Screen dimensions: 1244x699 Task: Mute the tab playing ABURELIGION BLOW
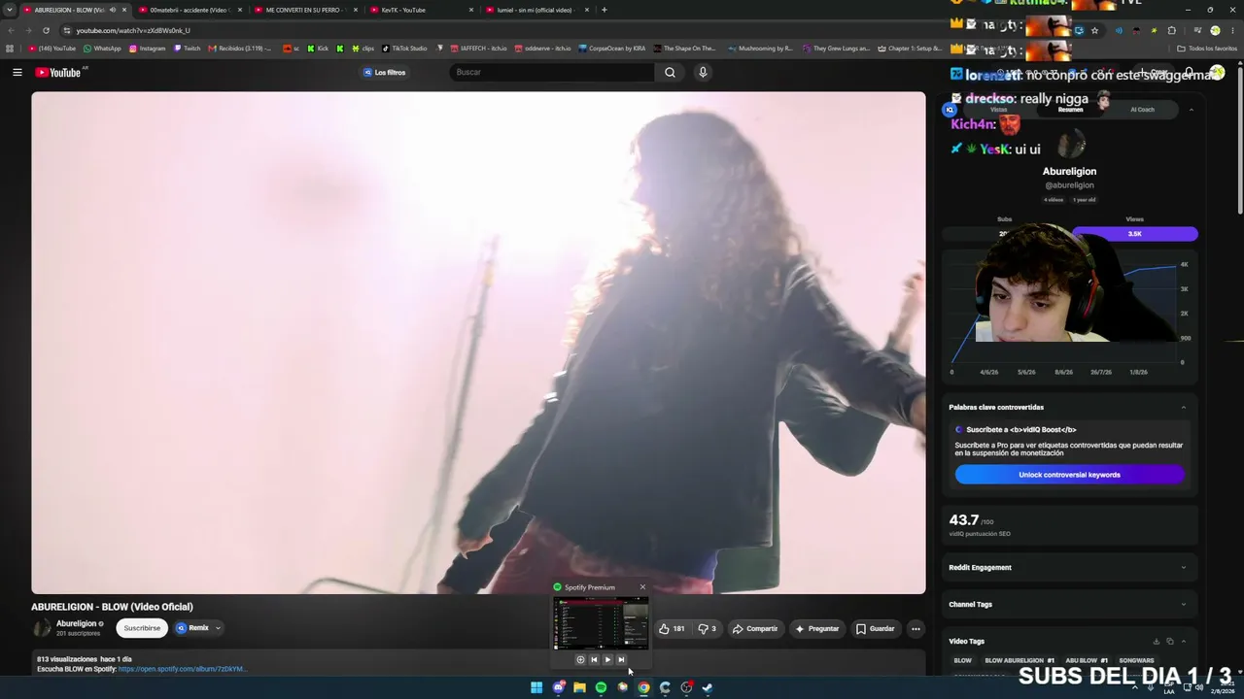click(112, 10)
